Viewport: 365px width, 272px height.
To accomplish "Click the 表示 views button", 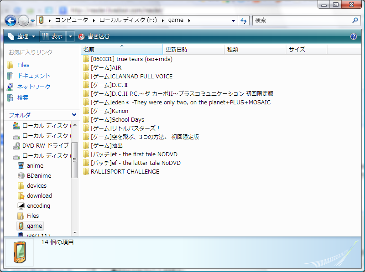I will [x=53, y=36].
